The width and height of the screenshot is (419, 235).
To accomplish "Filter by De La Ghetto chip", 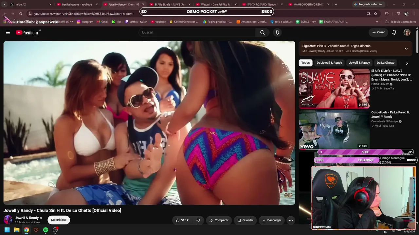I will (386, 63).
